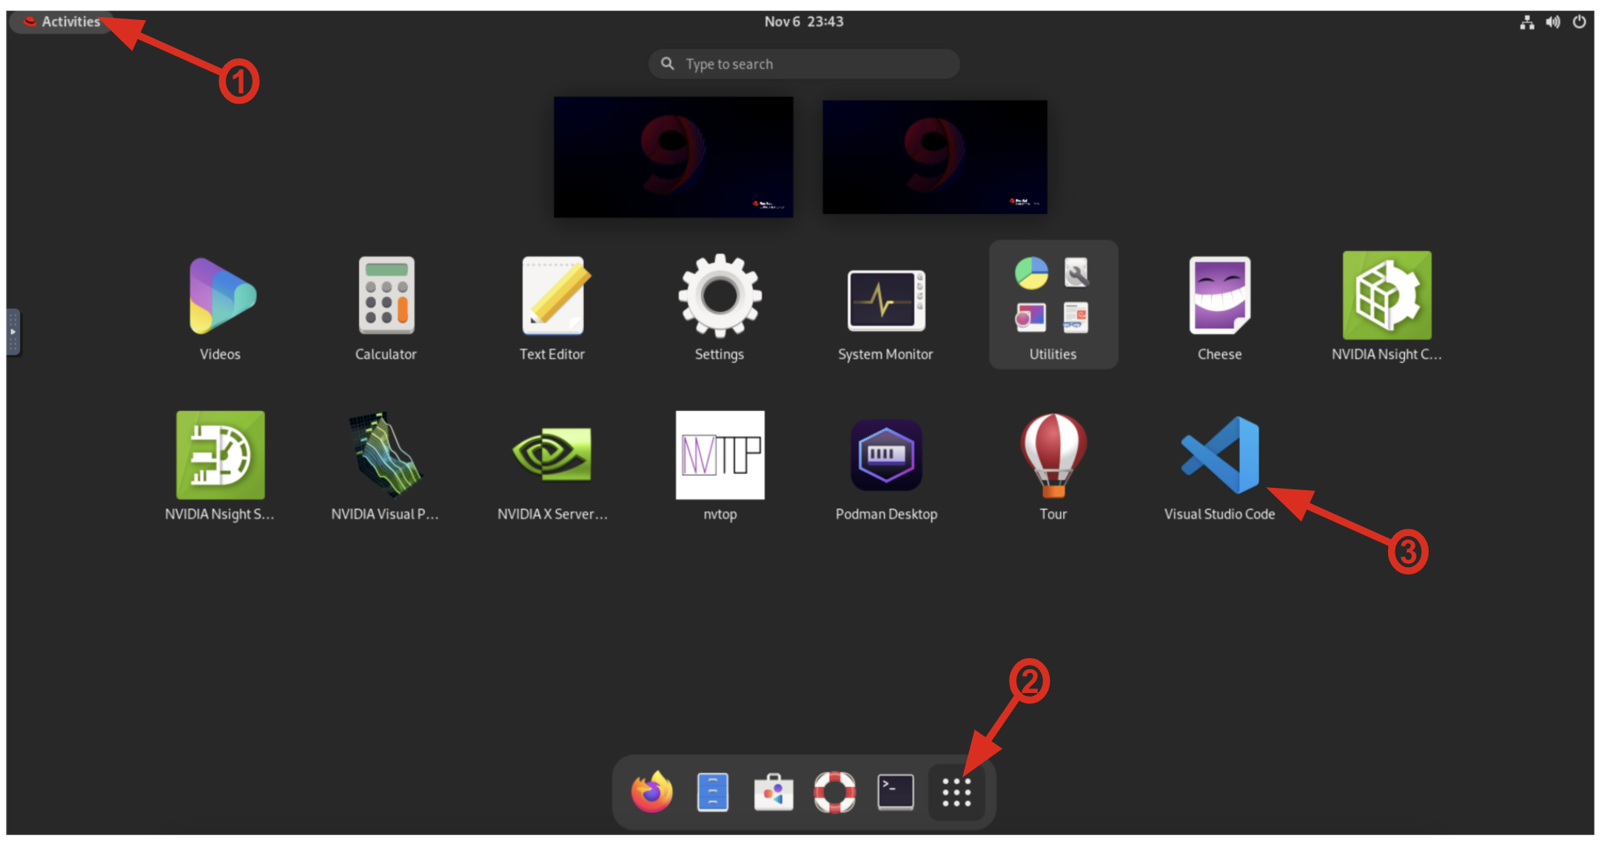Launch NVIDIA Visual Profiler

(385, 456)
